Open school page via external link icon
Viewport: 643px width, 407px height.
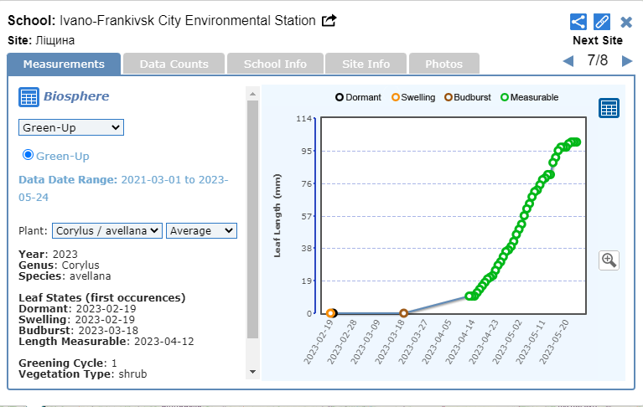click(x=329, y=20)
